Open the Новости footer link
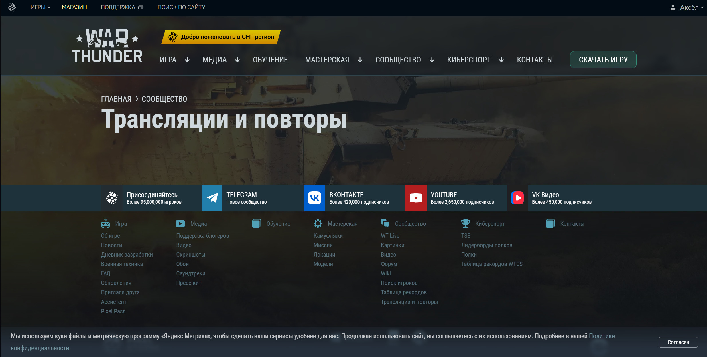Viewport: 707px width, 357px height. (111, 245)
